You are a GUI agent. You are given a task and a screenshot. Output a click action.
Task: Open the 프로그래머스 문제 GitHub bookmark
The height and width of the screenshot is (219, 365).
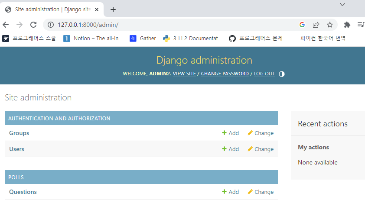[256, 39]
